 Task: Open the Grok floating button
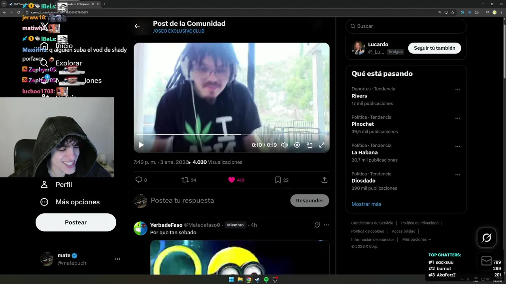[487, 237]
